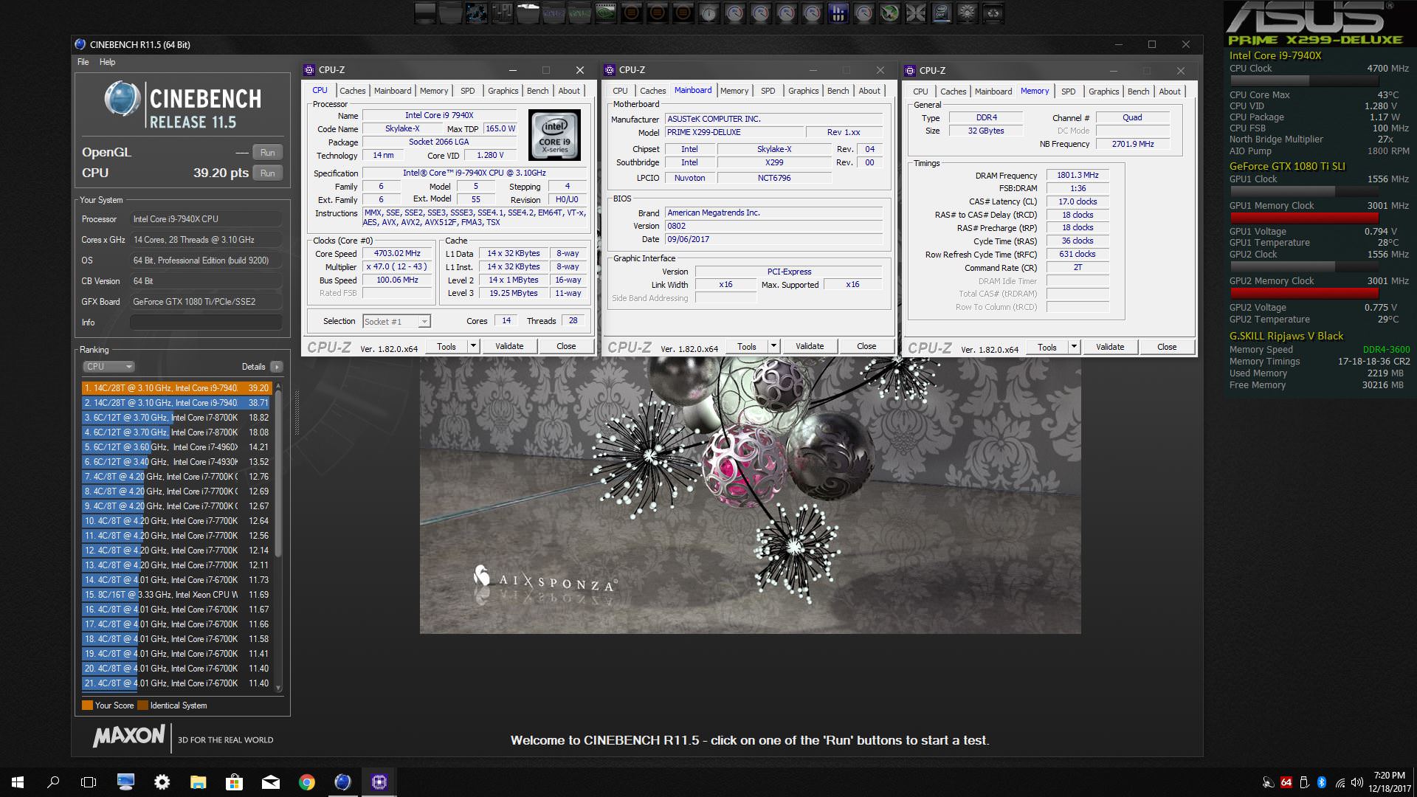Open the Settings gear on the taskbar
This screenshot has height=797, width=1417.
coord(162,782)
